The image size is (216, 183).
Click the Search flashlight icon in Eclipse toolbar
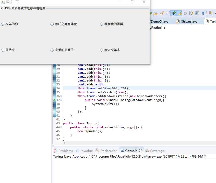point(162,13)
